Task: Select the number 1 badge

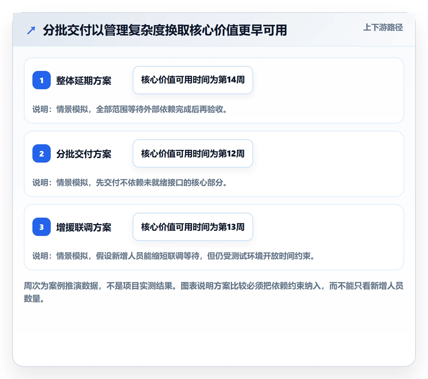Action: [42, 80]
